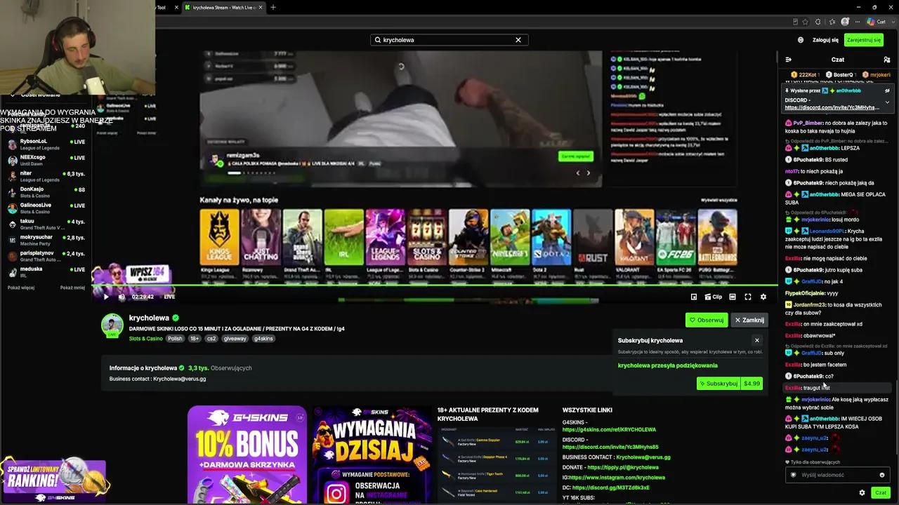The width and height of the screenshot is (899, 505).
Task: Open browser more options menu
Action: tap(858, 22)
